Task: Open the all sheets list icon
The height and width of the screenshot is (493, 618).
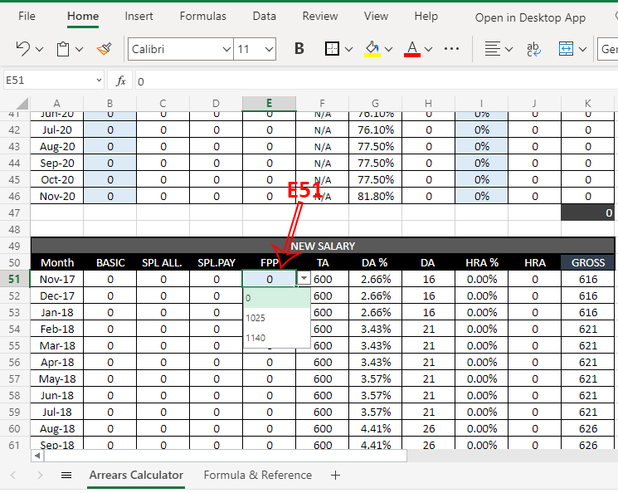Action: [66, 476]
